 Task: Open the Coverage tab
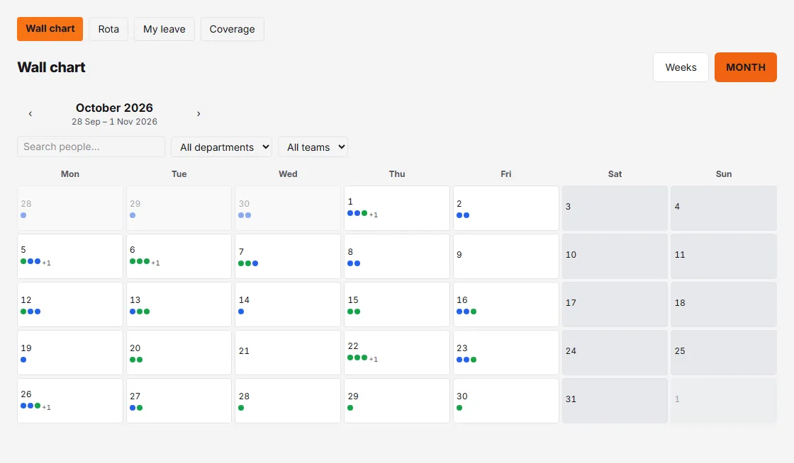[x=233, y=29]
